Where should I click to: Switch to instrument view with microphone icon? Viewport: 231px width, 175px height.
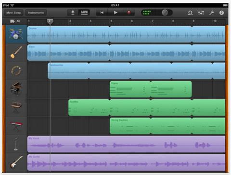(x=73, y=13)
